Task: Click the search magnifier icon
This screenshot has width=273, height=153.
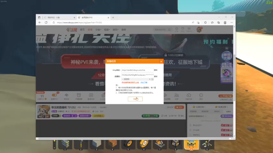Action: point(169,30)
